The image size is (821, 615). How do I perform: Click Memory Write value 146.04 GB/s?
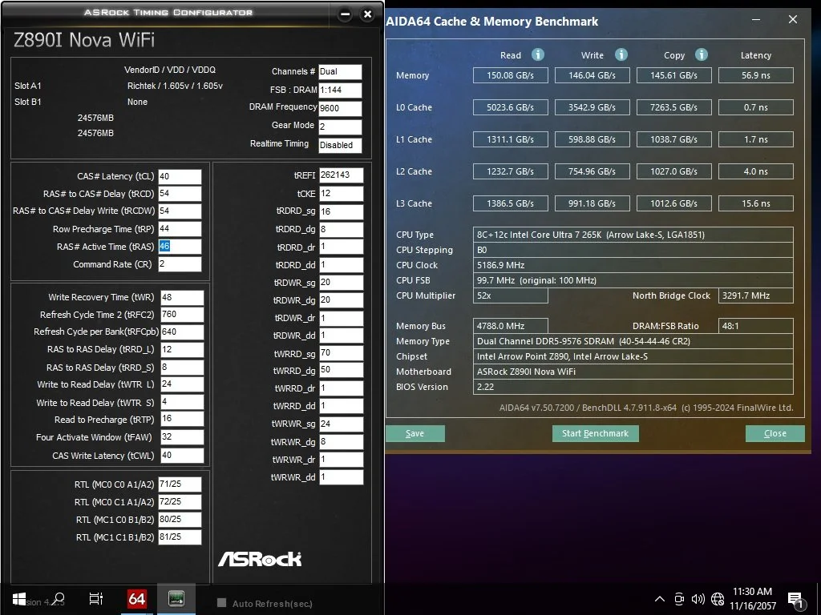point(592,75)
